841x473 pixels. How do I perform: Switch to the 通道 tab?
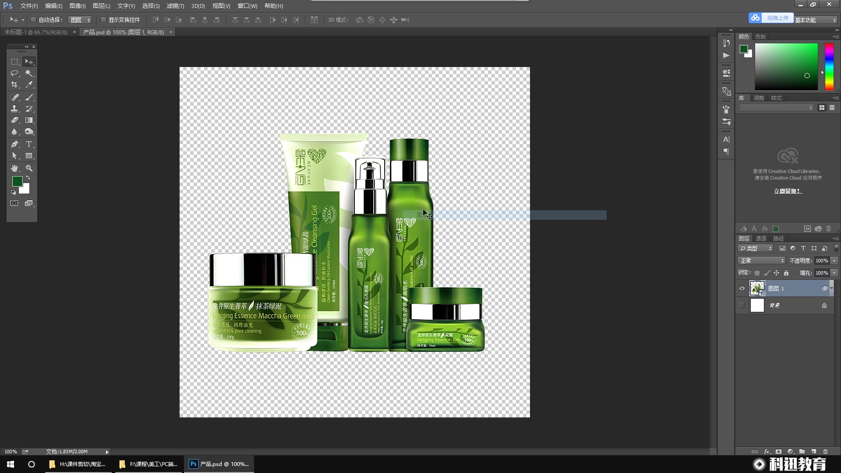tap(761, 239)
